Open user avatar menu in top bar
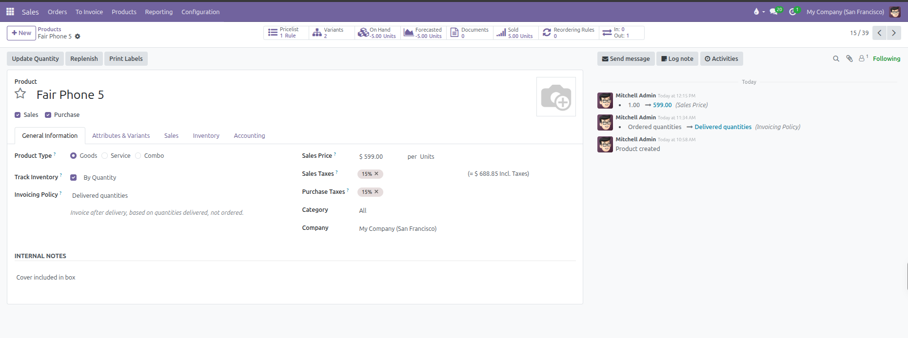This screenshot has height=338, width=908. click(x=895, y=12)
